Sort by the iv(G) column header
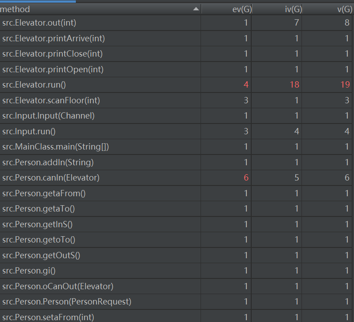The image size is (354, 322). pos(277,9)
